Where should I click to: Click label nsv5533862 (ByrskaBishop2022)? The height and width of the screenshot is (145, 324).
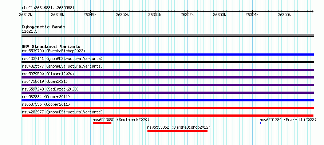pos(179,127)
